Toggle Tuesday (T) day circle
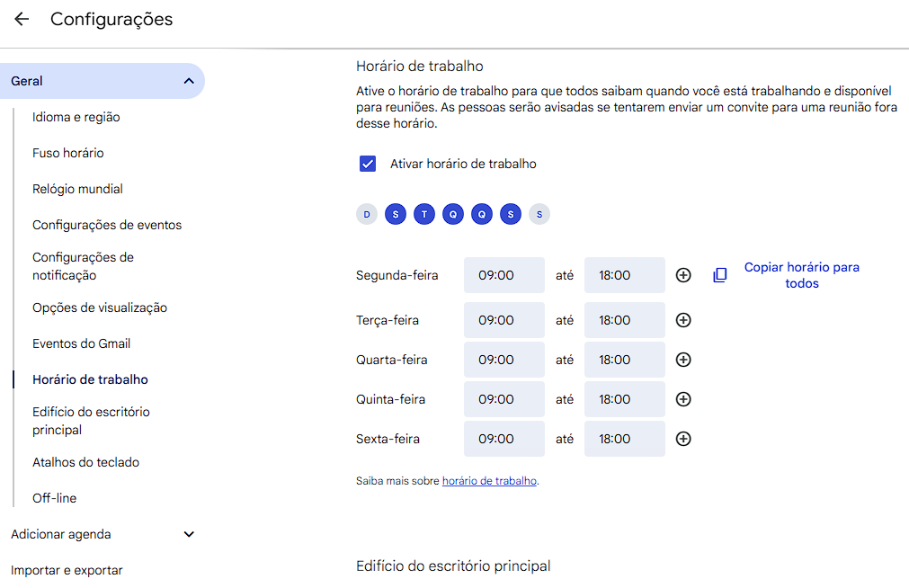Image resolution: width=909 pixels, height=588 pixels. [x=424, y=214]
